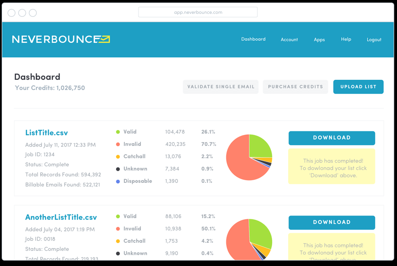Click the Catchall label in the AnotherListTitle.csv card

(x=134, y=241)
